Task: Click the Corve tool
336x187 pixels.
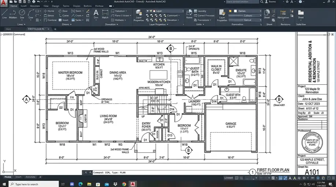Action: (63, 15)
